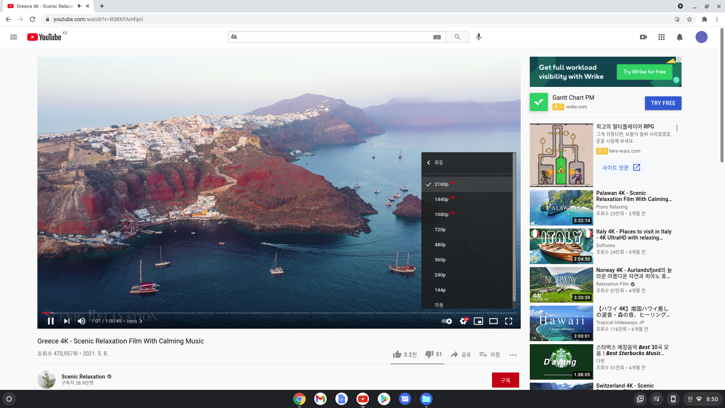Open the video settings gear
This screenshot has height=408, width=725.
463,321
